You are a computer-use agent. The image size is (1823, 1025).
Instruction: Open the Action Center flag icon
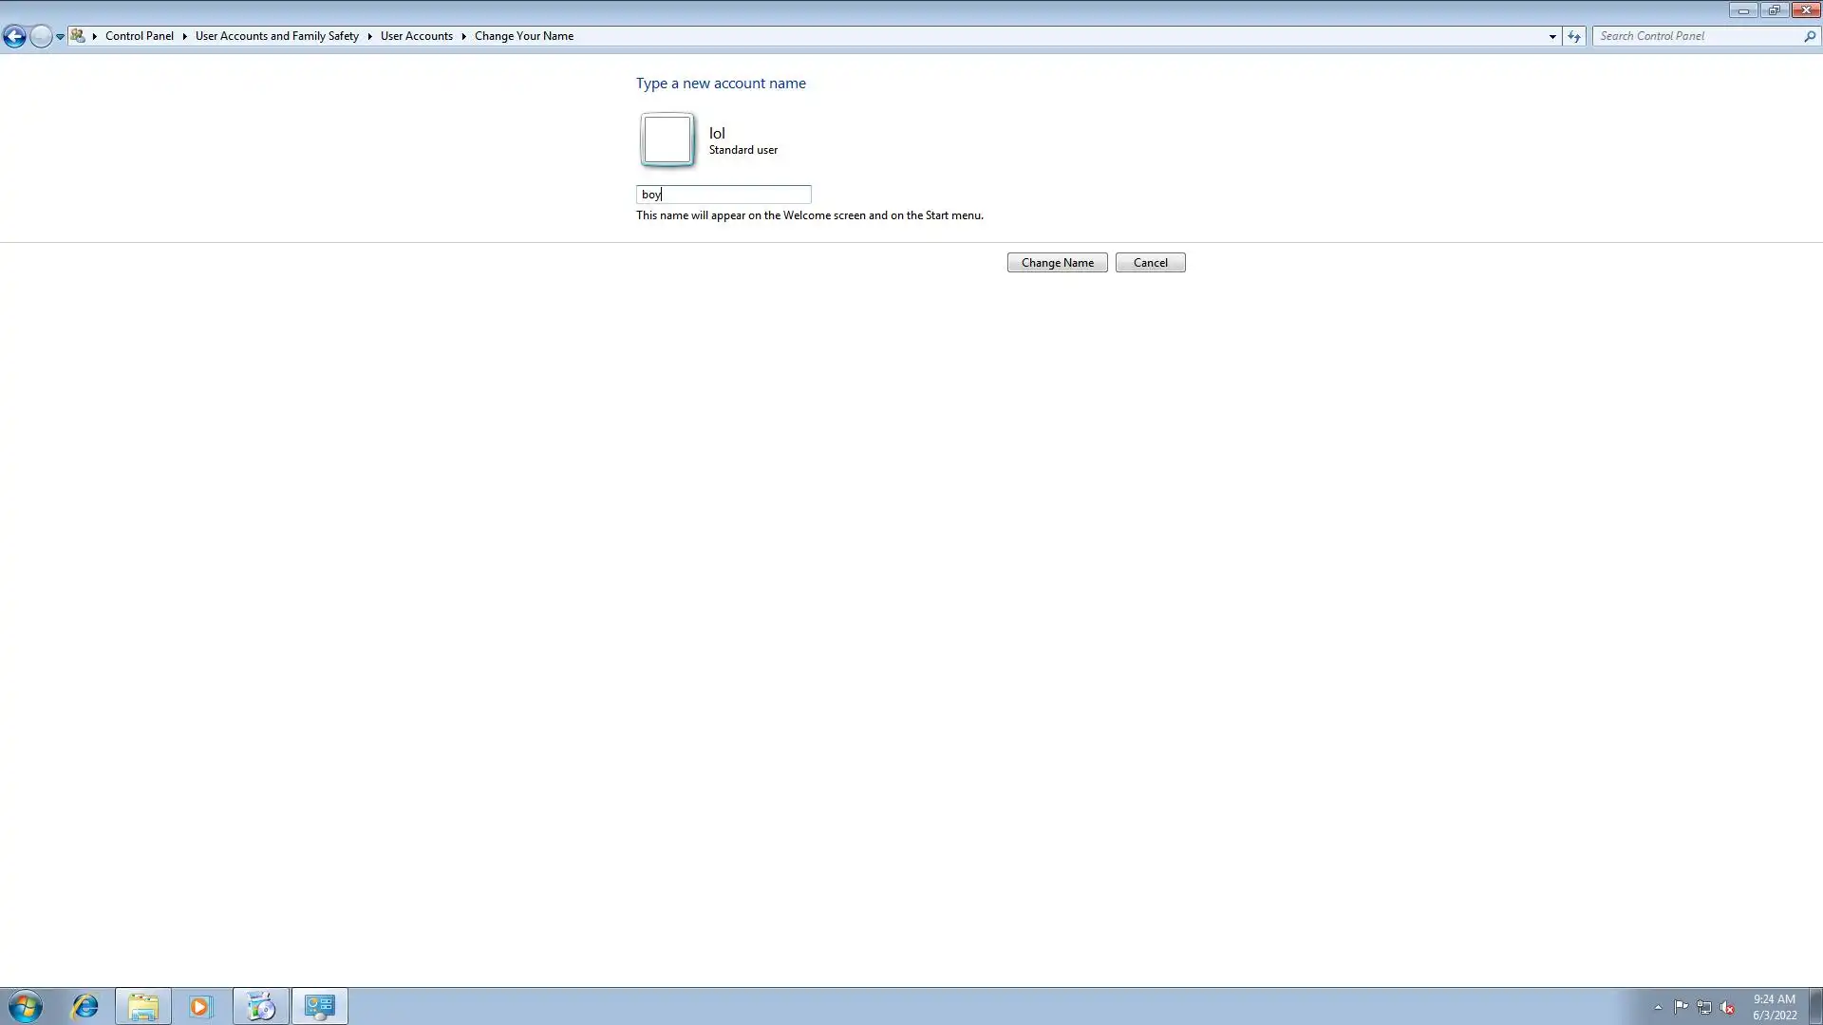coord(1681,1007)
